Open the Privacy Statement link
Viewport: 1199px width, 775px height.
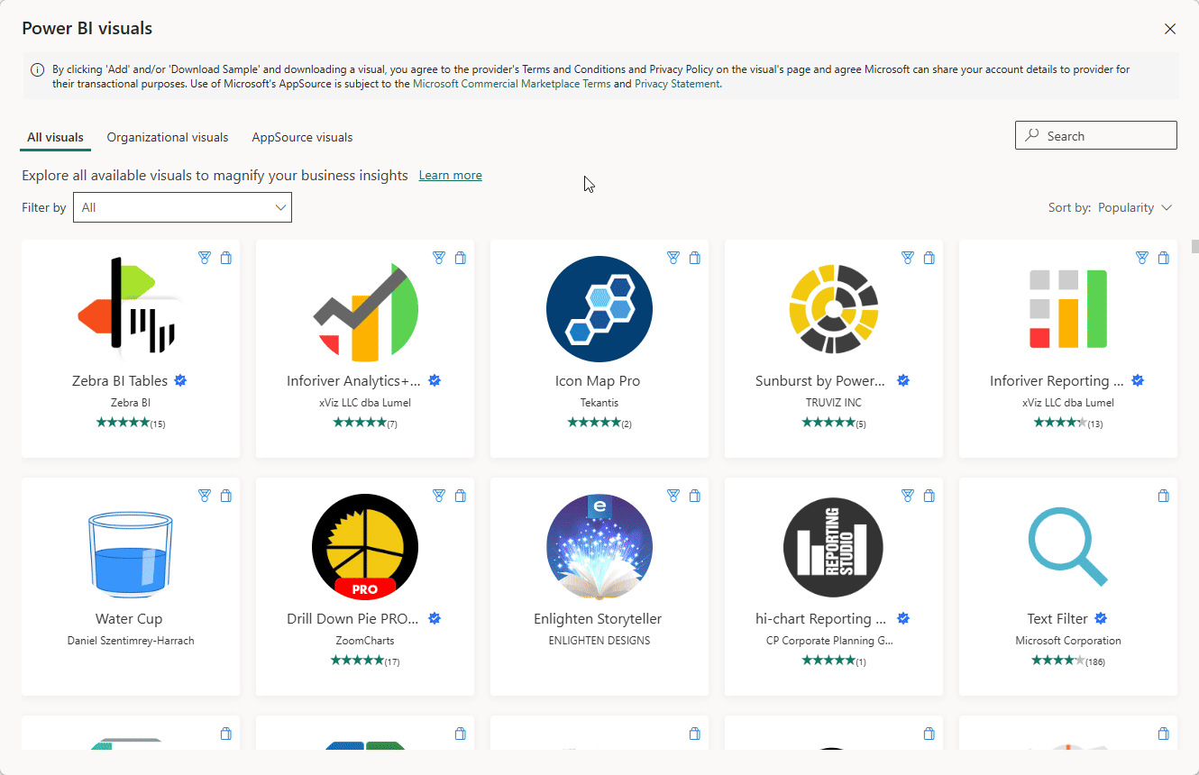677,83
